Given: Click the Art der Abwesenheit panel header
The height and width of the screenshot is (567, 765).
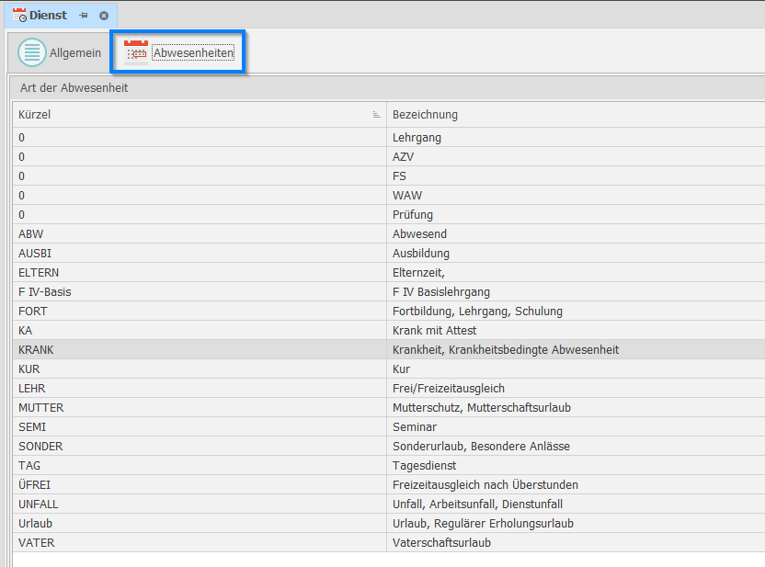Looking at the screenshot, I should pos(74,88).
